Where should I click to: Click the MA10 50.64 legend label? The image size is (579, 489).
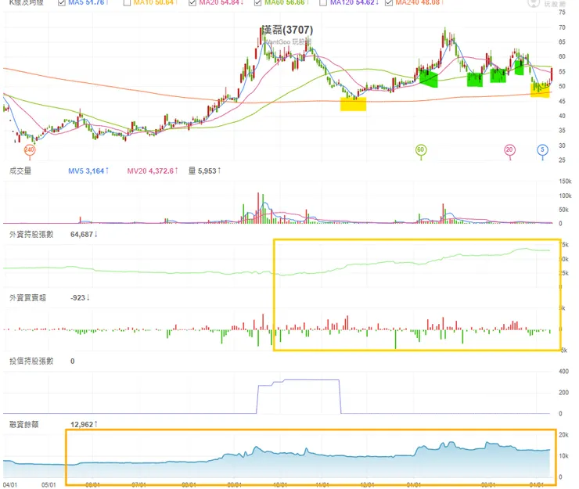click(x=156, y=2)
